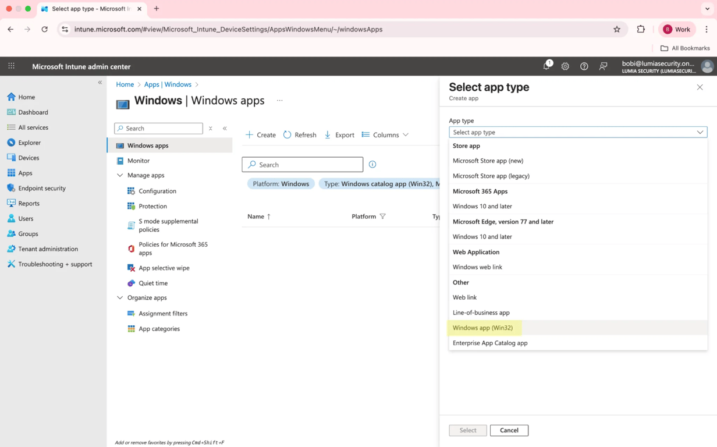
Task: Choose Windows web link option
Action: click(578, 267)
